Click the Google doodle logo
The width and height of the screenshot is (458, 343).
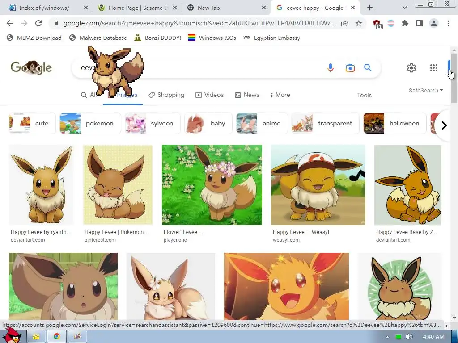[x=31, y=68]
